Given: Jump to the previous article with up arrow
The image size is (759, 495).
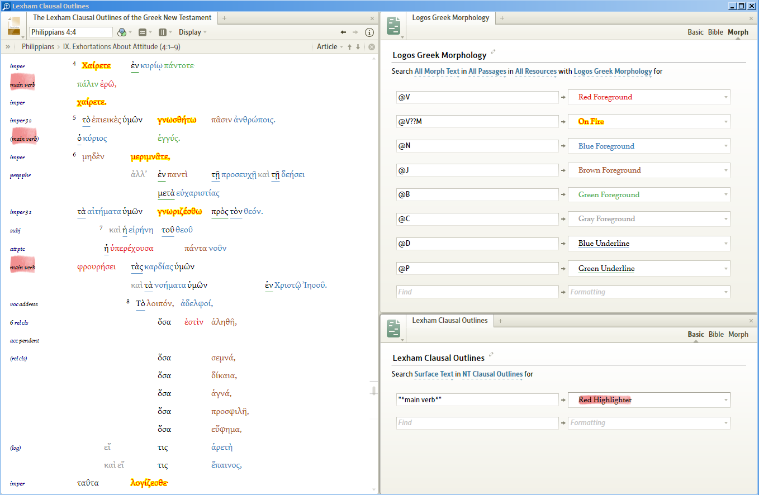Looking at the screenshot, I should [x=350, y=47].
